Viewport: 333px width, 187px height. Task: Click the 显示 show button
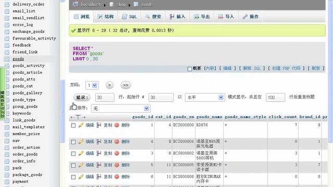coord(82,98)
